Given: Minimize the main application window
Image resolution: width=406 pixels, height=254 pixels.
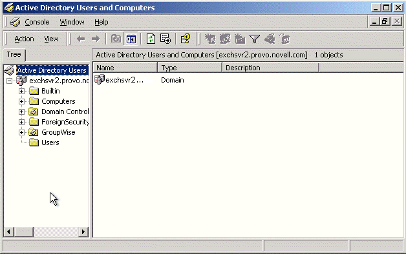Looking at the screenshot, I should coord(376,8).
